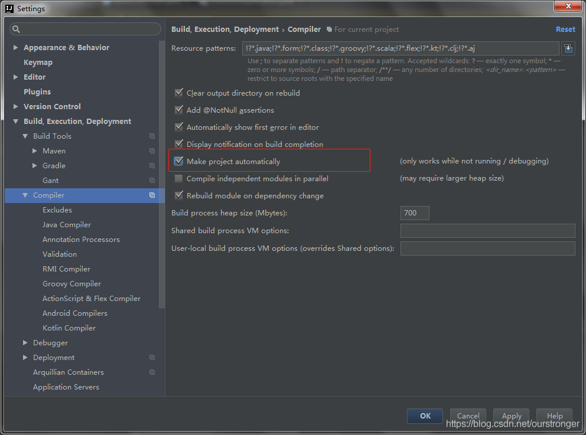Toggle Add @NotNull assertions checkbox
Image resolution: width=586 pixels, height=435 pixels.
point(179,110)
